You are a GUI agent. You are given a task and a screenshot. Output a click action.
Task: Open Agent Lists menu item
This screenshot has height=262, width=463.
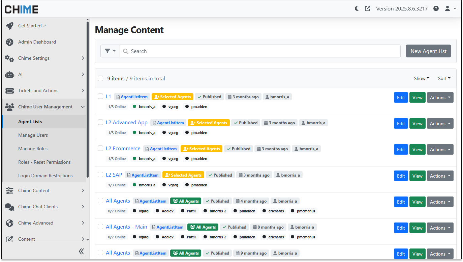pos(44,122)
